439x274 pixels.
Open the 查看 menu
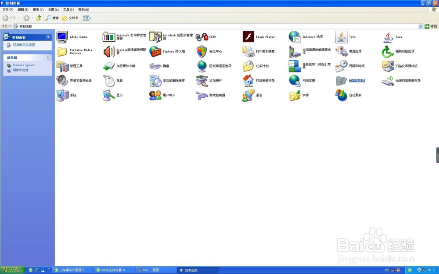[x=38, y=10]
